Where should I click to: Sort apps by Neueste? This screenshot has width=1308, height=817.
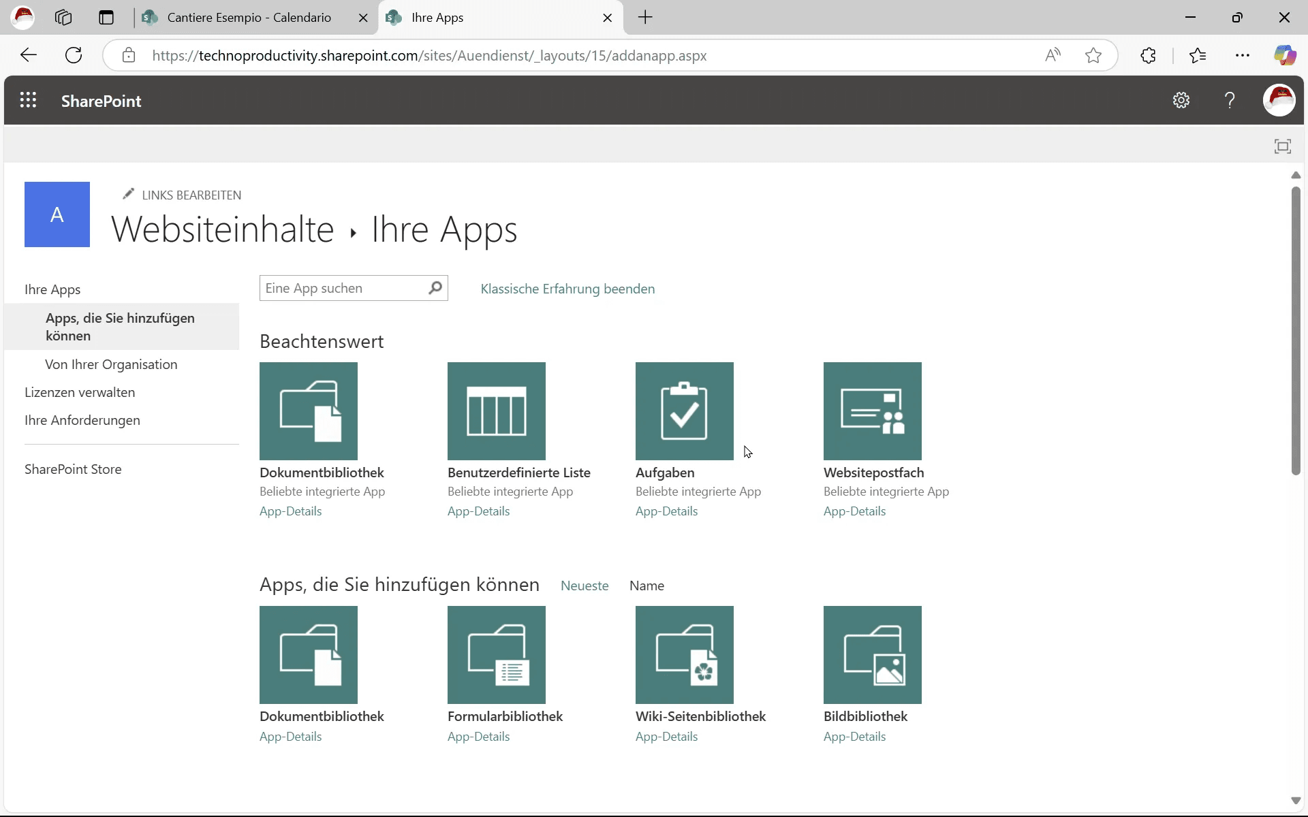[585, 586]
